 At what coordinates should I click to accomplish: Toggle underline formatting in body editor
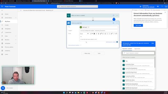tap(99, 34)
